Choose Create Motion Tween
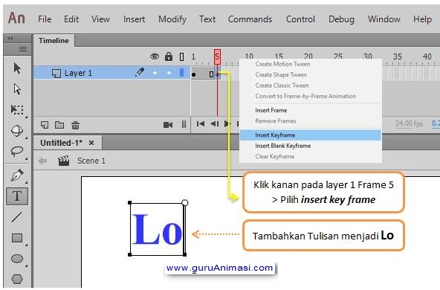This screenshot has height=290, width=440. click(311, 64)
